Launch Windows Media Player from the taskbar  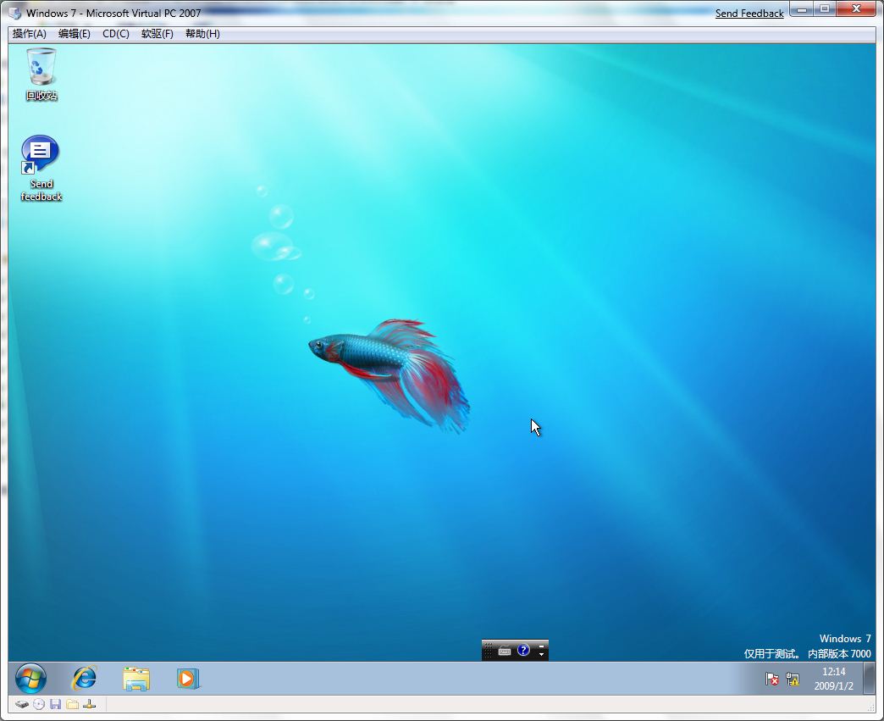[188, 679]
